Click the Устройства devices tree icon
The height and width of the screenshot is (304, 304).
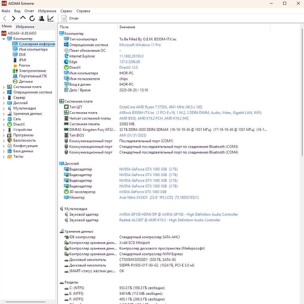coord(10,130)
